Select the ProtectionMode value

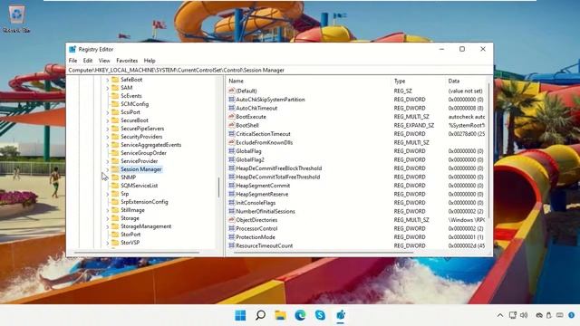256,237
